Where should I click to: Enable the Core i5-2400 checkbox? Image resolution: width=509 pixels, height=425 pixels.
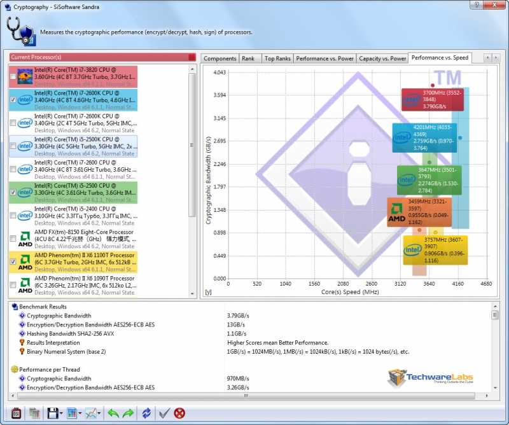pyautogui.click(x=13, y=216)
